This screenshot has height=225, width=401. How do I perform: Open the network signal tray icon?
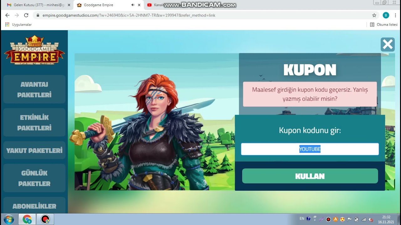coord(364,219)
